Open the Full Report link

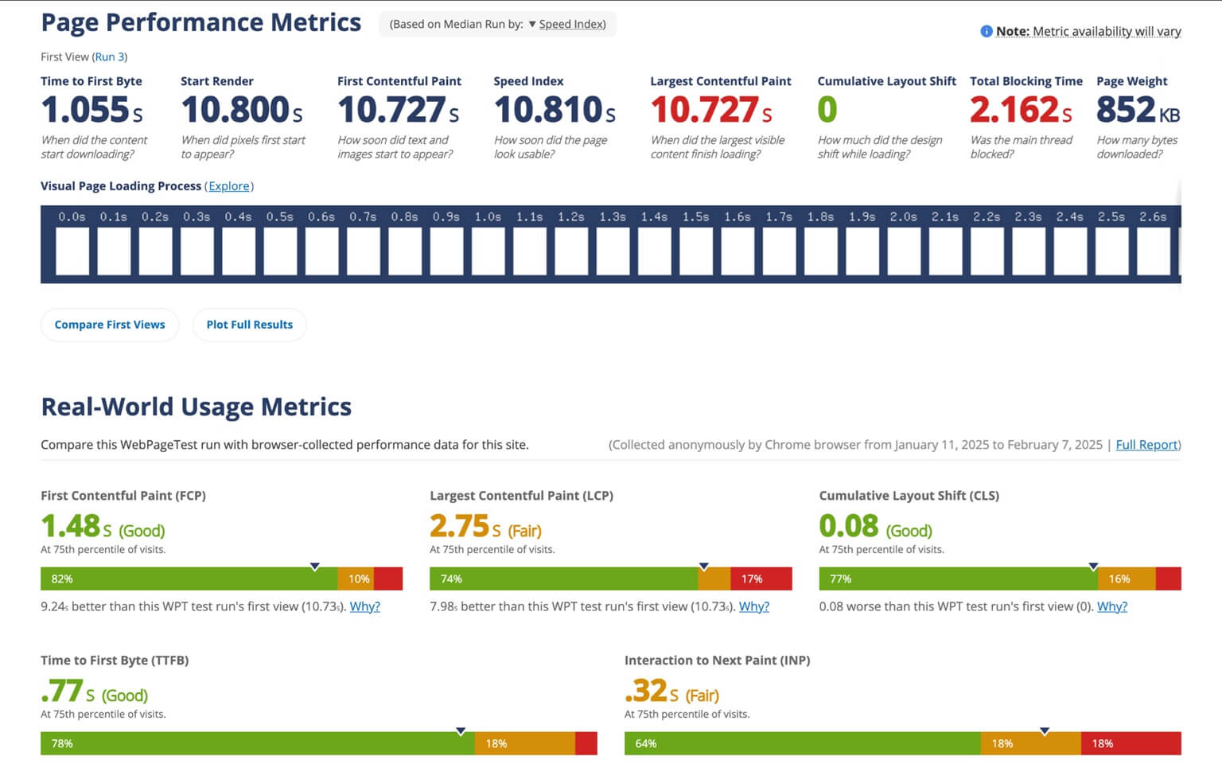(x=1146, y=445)
